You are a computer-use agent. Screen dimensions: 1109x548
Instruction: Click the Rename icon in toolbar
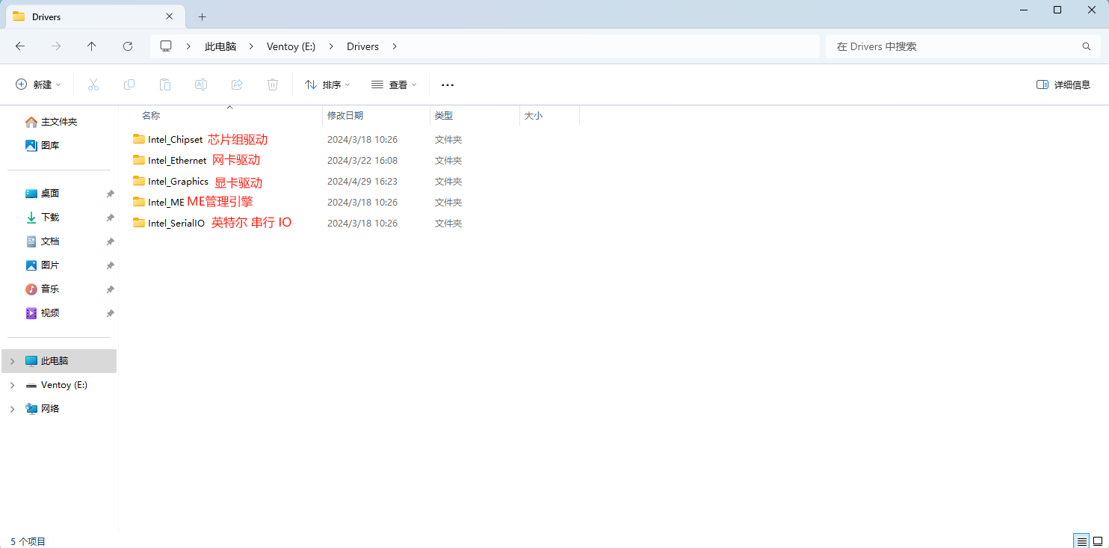tap(201, 84)
